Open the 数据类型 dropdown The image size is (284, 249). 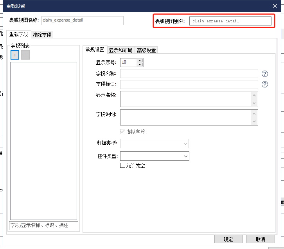(x=154, y=144)
